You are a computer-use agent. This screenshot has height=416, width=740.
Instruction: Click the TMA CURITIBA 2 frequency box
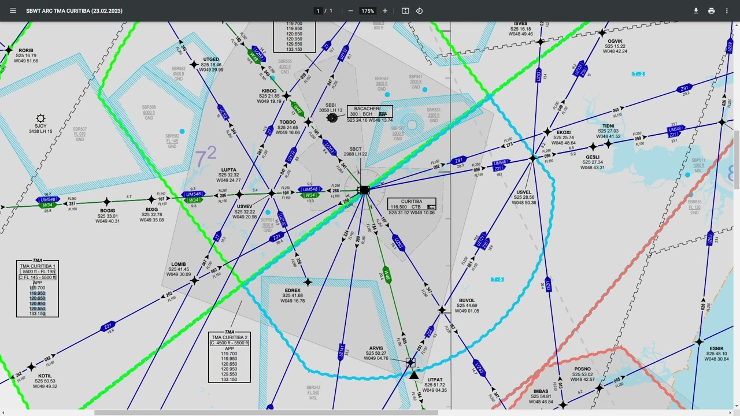[230, 357]
